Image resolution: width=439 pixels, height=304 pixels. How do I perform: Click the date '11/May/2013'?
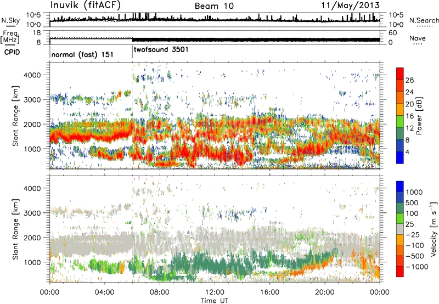click(x=350, y=5)
